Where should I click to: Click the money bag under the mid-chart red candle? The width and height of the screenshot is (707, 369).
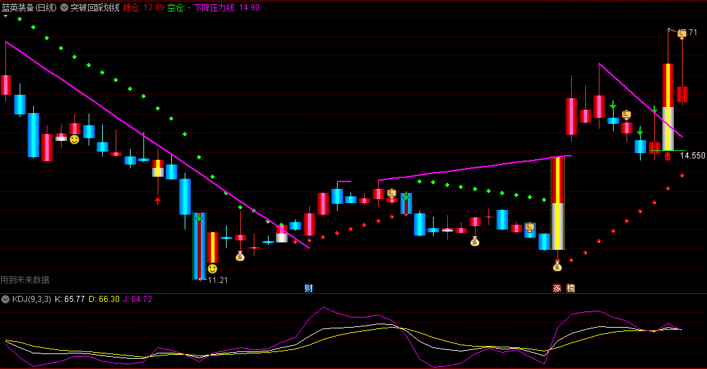(474, 241)
